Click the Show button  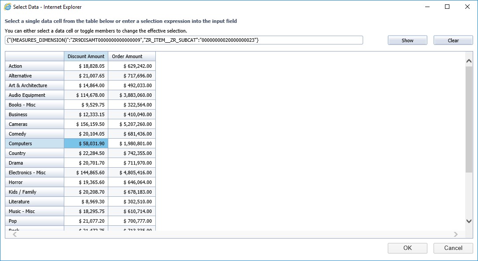407,40
